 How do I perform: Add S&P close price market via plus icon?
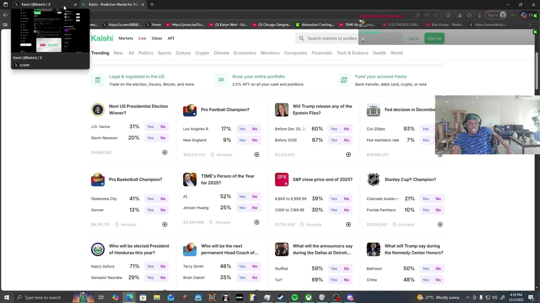tap(348, 224)
